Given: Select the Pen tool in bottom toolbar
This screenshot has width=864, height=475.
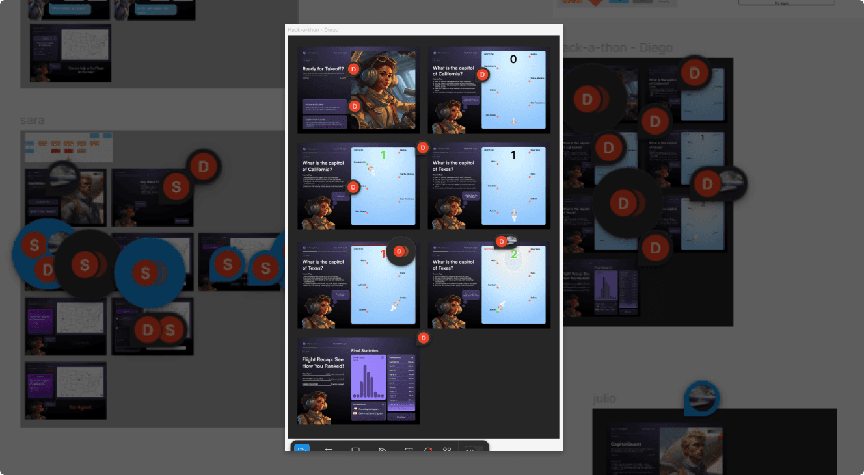Looking at the screenshot, I should point(382,448).
